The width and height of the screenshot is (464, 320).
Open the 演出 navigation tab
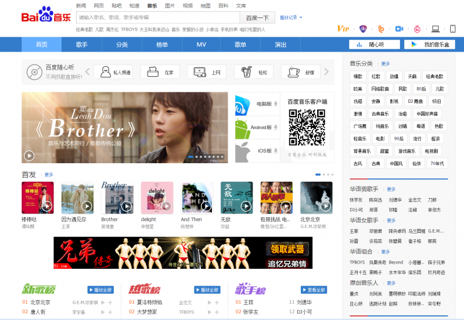point(280,44)
